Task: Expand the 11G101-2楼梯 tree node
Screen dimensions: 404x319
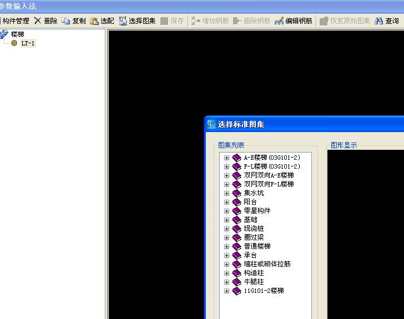Action: (x=226, y=291)
